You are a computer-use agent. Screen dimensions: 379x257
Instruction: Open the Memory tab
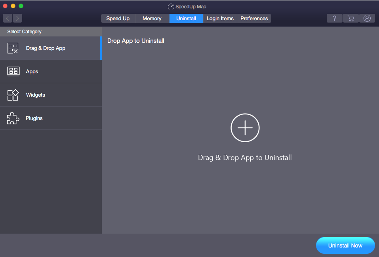152,18
